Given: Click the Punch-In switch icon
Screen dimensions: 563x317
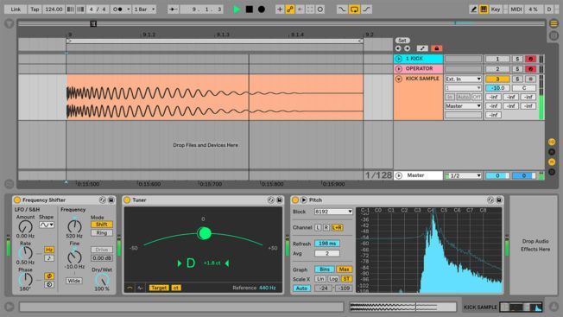Looking at the screenshot, I should tap(342, 10).
